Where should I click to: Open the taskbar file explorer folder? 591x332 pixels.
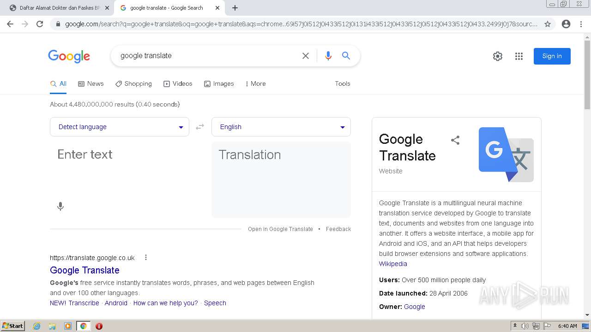click(x=52, y=326)
